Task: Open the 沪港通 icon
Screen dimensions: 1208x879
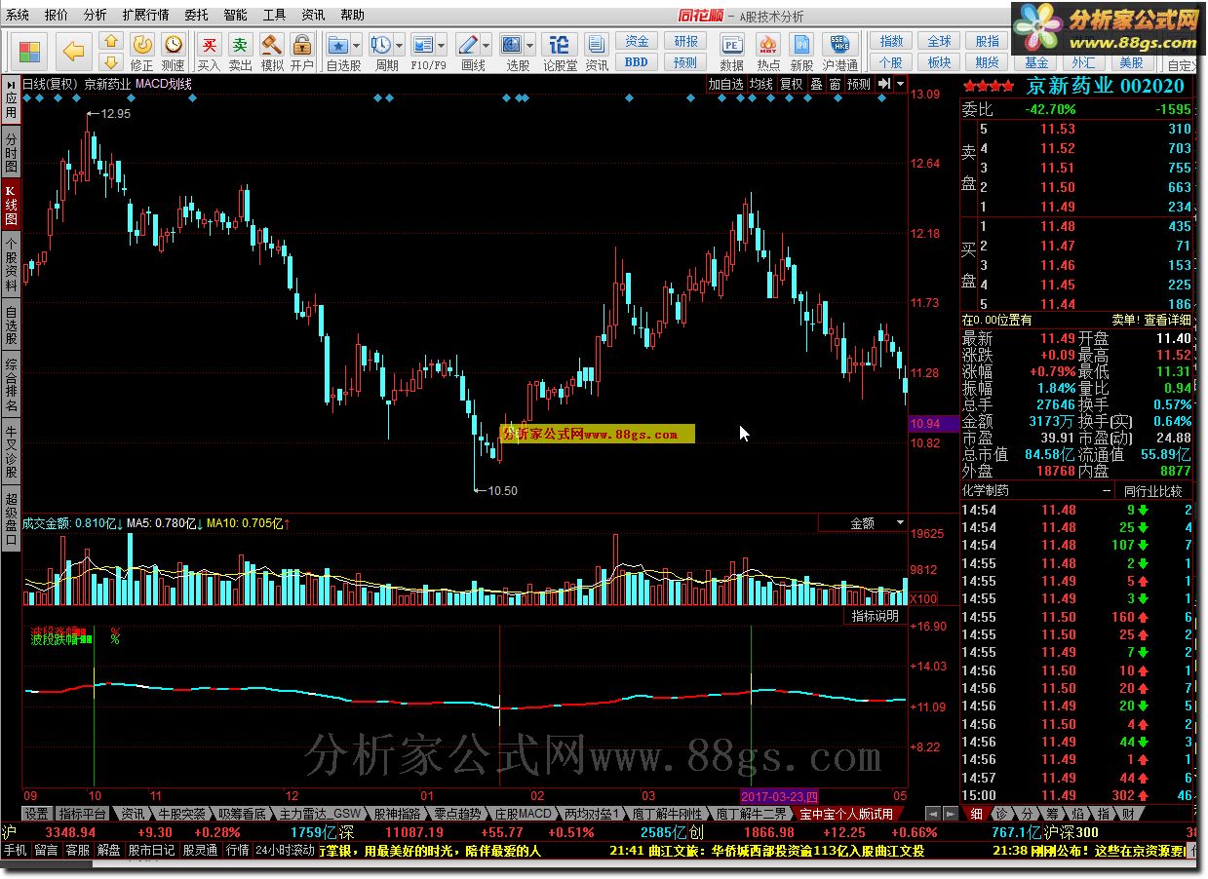Action: point(840,51)
